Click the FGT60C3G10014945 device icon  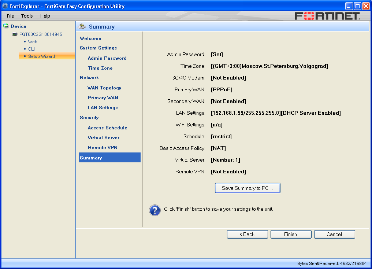(x=15, y=34)
